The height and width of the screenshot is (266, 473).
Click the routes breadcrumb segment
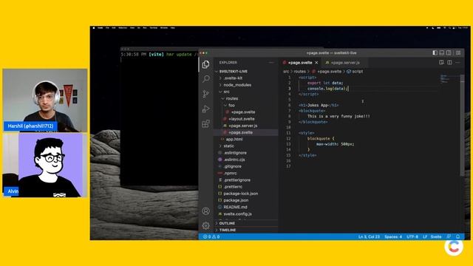pyautogui.click(x=299, y=72)
